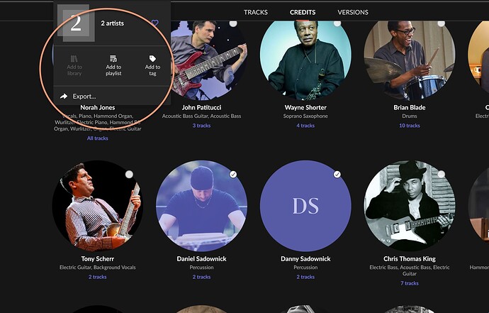489x313 pixels.
Task: Click the John Patitucci name
Action: coord(201,107)
